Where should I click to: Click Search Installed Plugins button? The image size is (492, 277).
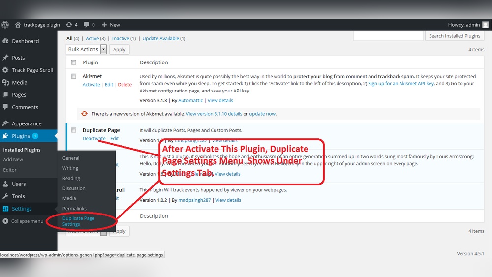pyautogui.click(x=455, y=36)
